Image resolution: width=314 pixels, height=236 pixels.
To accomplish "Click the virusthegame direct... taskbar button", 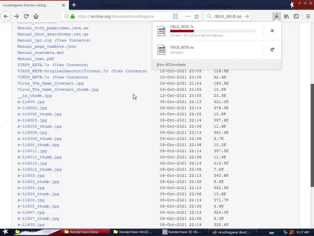I will [x=232, y=232].
